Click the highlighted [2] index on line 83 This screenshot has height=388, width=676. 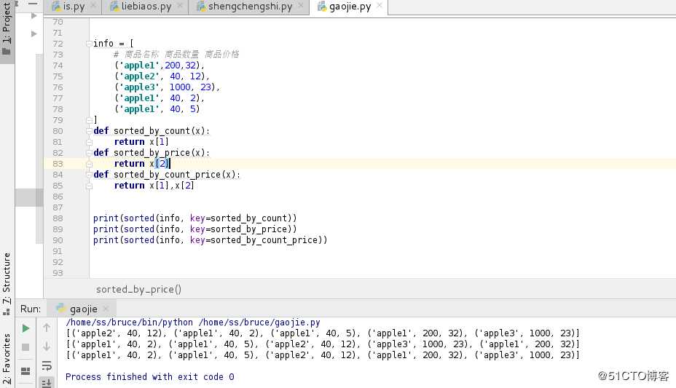click(162, 164)
